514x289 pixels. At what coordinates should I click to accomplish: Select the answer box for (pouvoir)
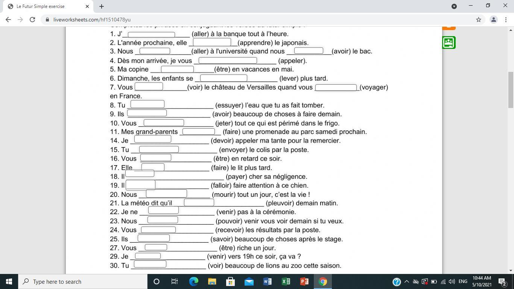(163, 219)
